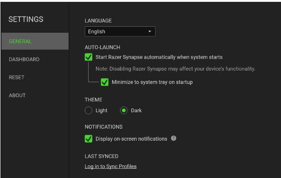
Task: Uncheck Minimize to system tray on startup
Action: 105,82
